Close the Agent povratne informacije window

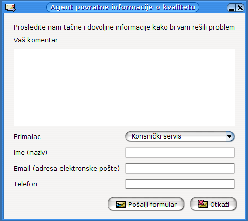point(240,8)
